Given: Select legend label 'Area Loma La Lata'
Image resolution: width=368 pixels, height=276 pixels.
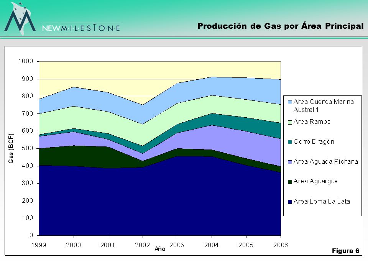Looking at the screenshot, I should click(322, 201).
